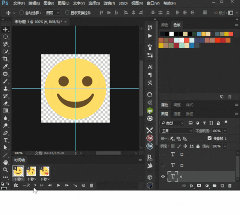The width and height of the screenshot is (240, 215).
Task: Delete selected animation frame with trash icon
Action: (92, 185)
